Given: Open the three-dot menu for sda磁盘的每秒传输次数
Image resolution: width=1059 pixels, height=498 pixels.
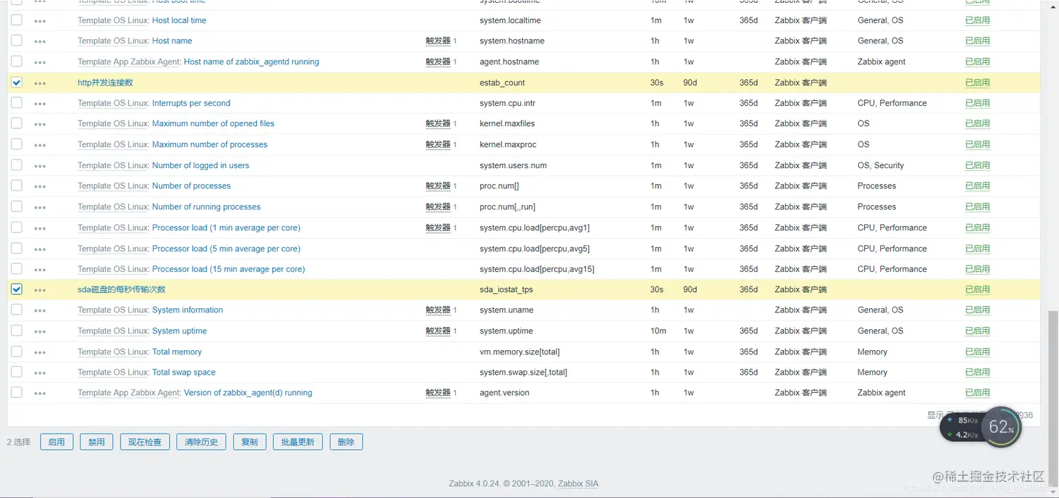Looking at the screenshot, I should [40, 290].
